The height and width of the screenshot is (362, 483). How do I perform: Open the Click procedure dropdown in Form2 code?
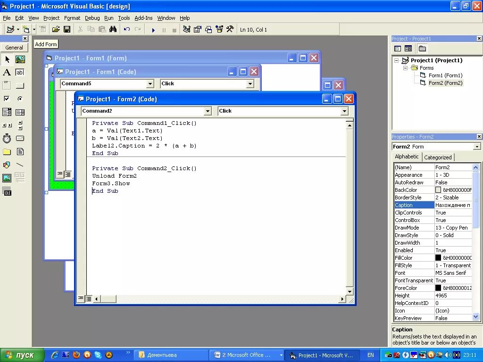(x=344, y=111)
